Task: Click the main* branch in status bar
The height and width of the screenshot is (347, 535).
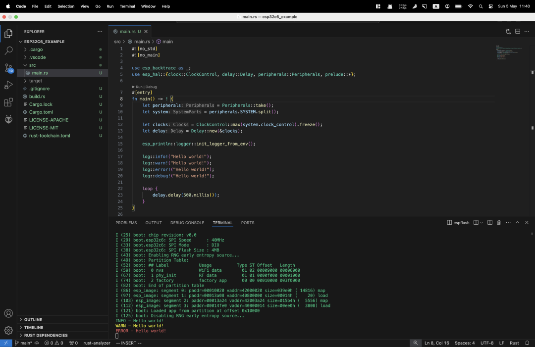Action: coord(23,343)
